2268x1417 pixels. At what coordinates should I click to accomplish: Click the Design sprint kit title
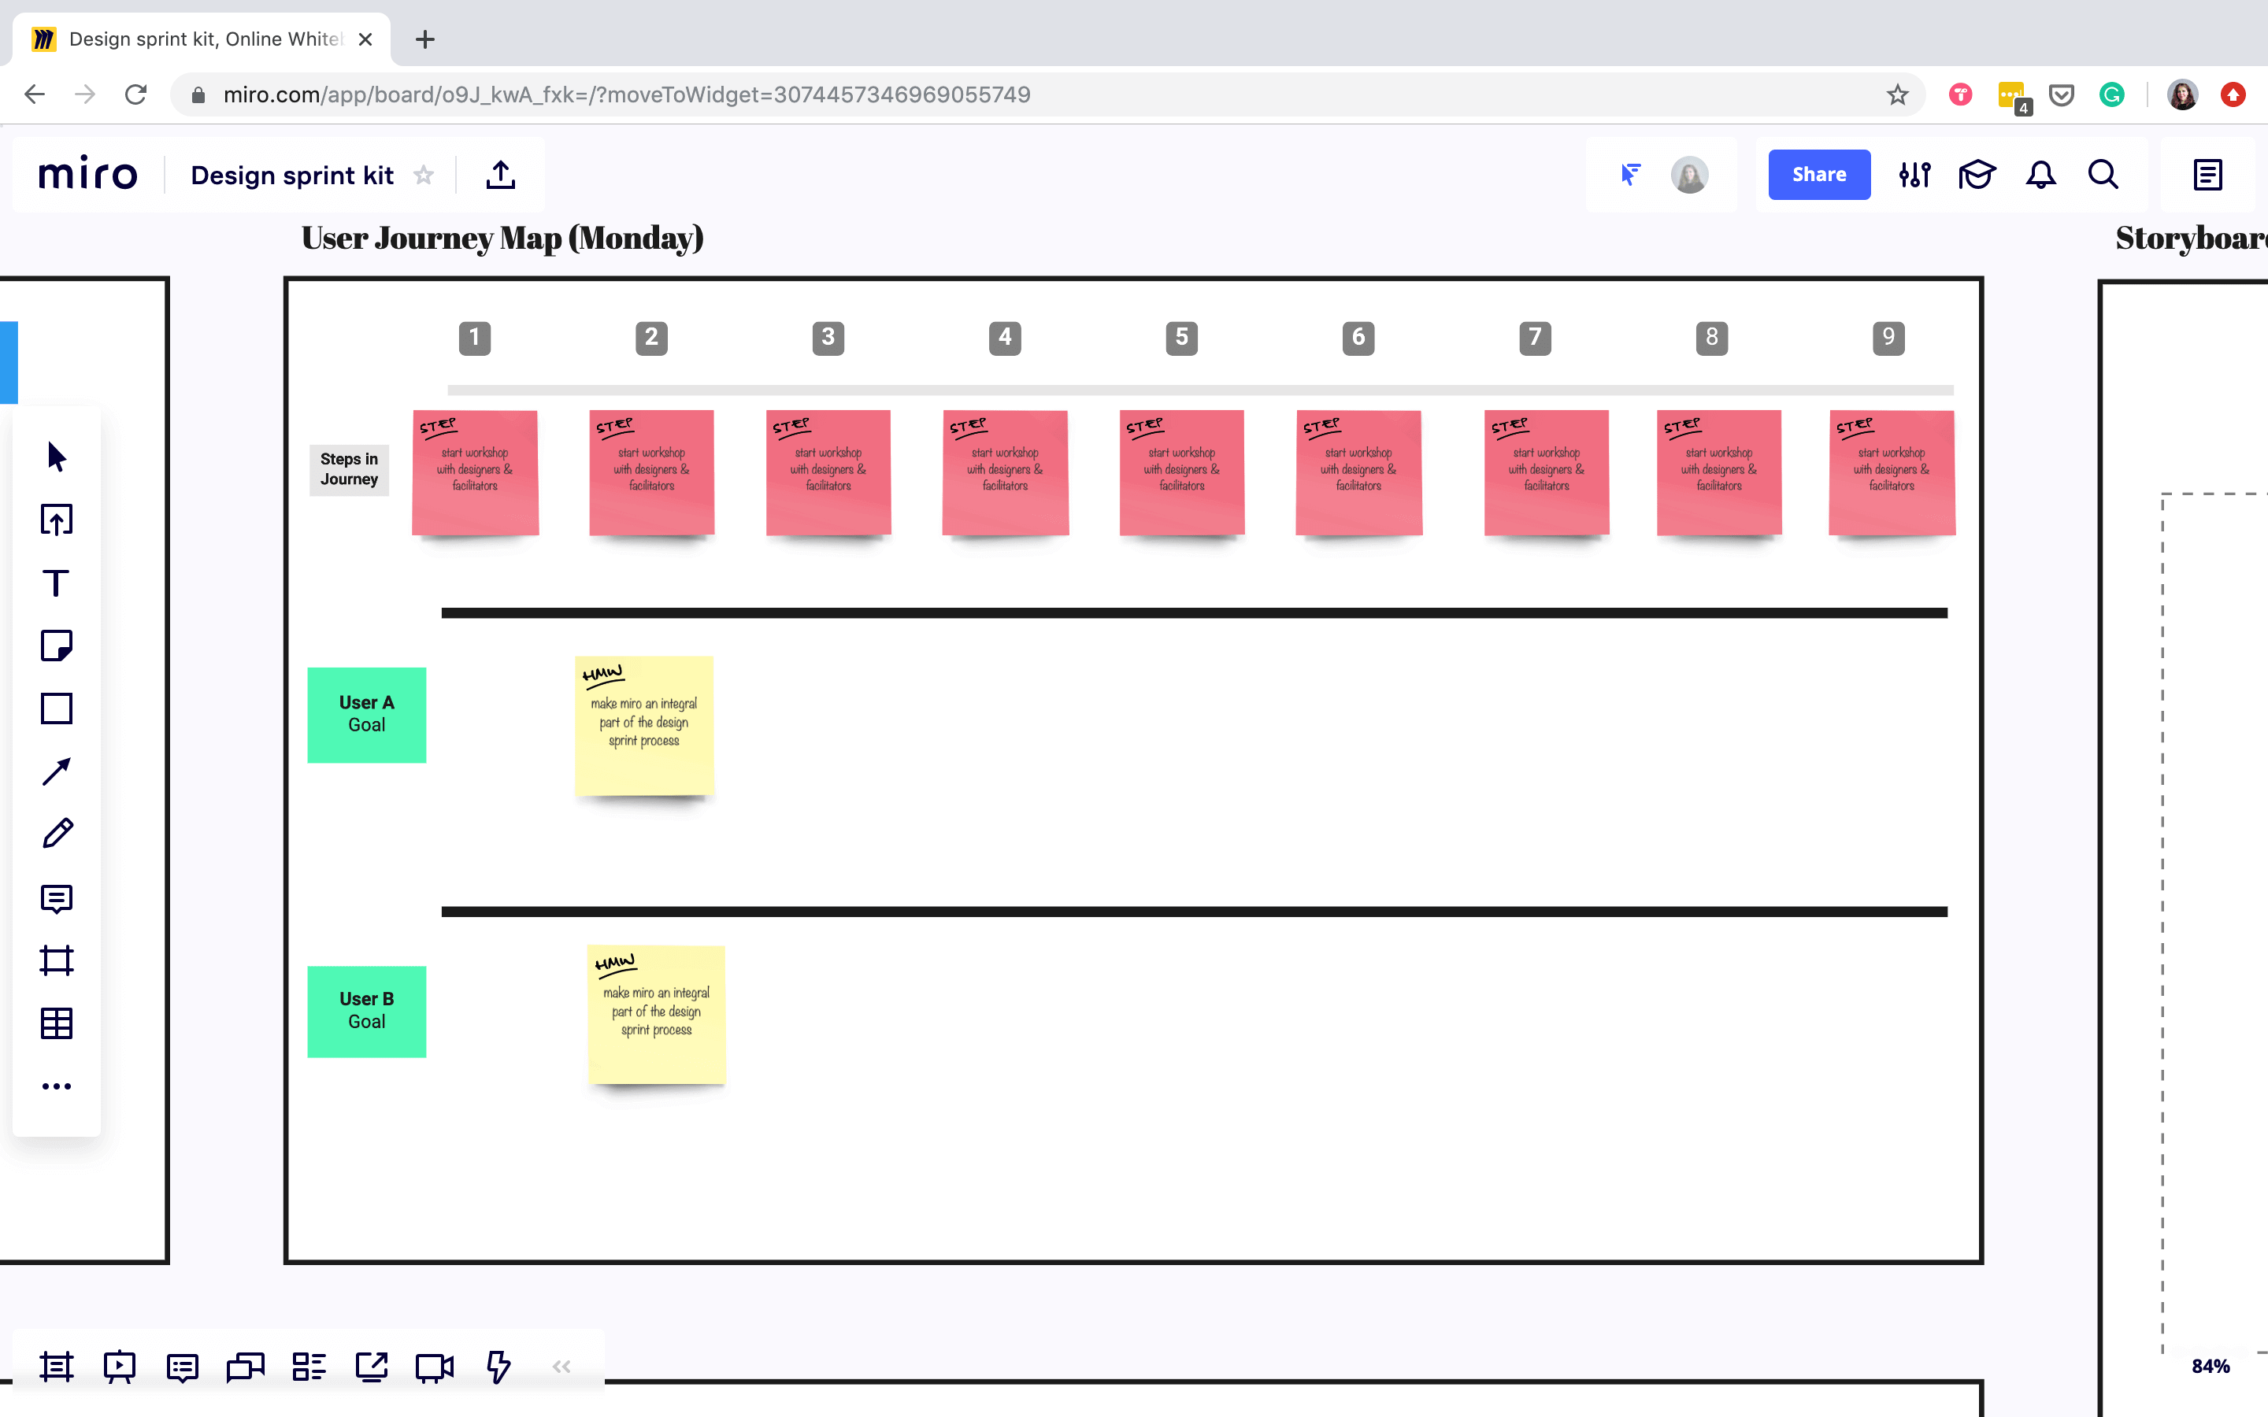pyautogui.click(x=291, y=176)
